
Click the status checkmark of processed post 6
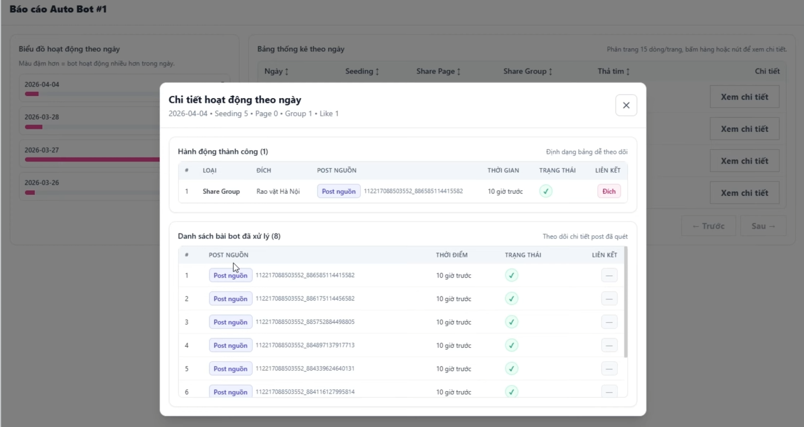511,391
